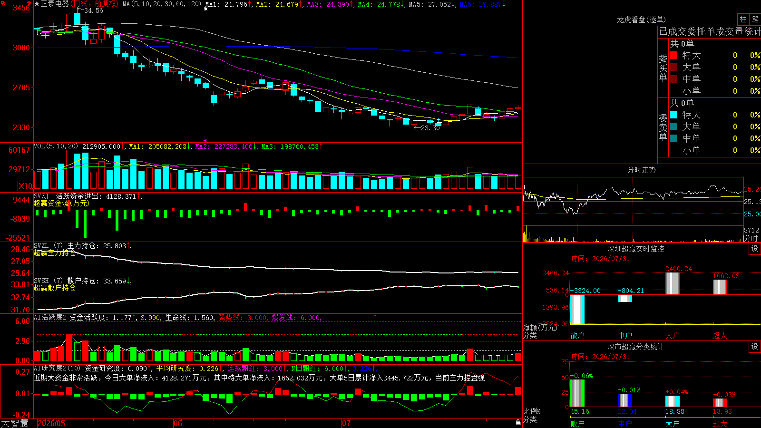Select the dark red 大单 buy-order swatch

[673, 67]
